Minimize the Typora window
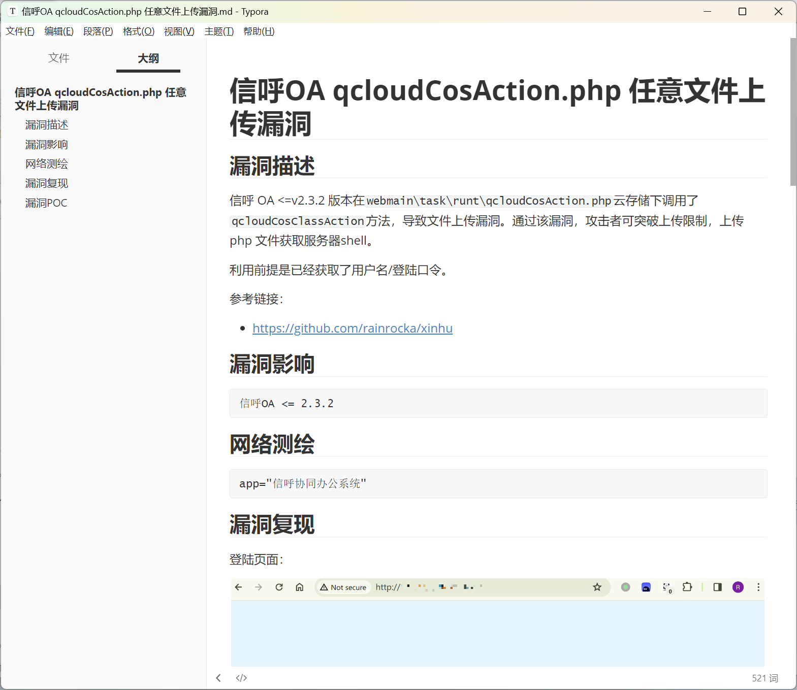 coord(707,11)
